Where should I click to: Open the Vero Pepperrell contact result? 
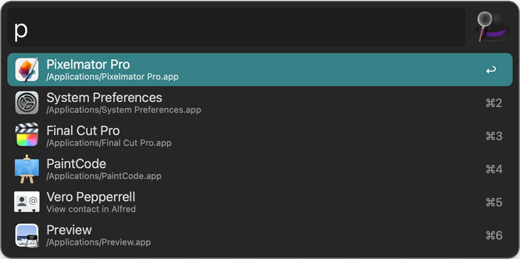click(x=259, y=202)
